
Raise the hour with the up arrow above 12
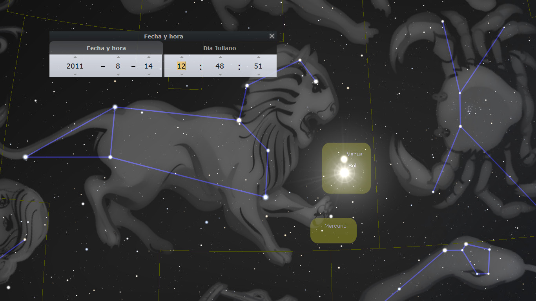[182, 57]
